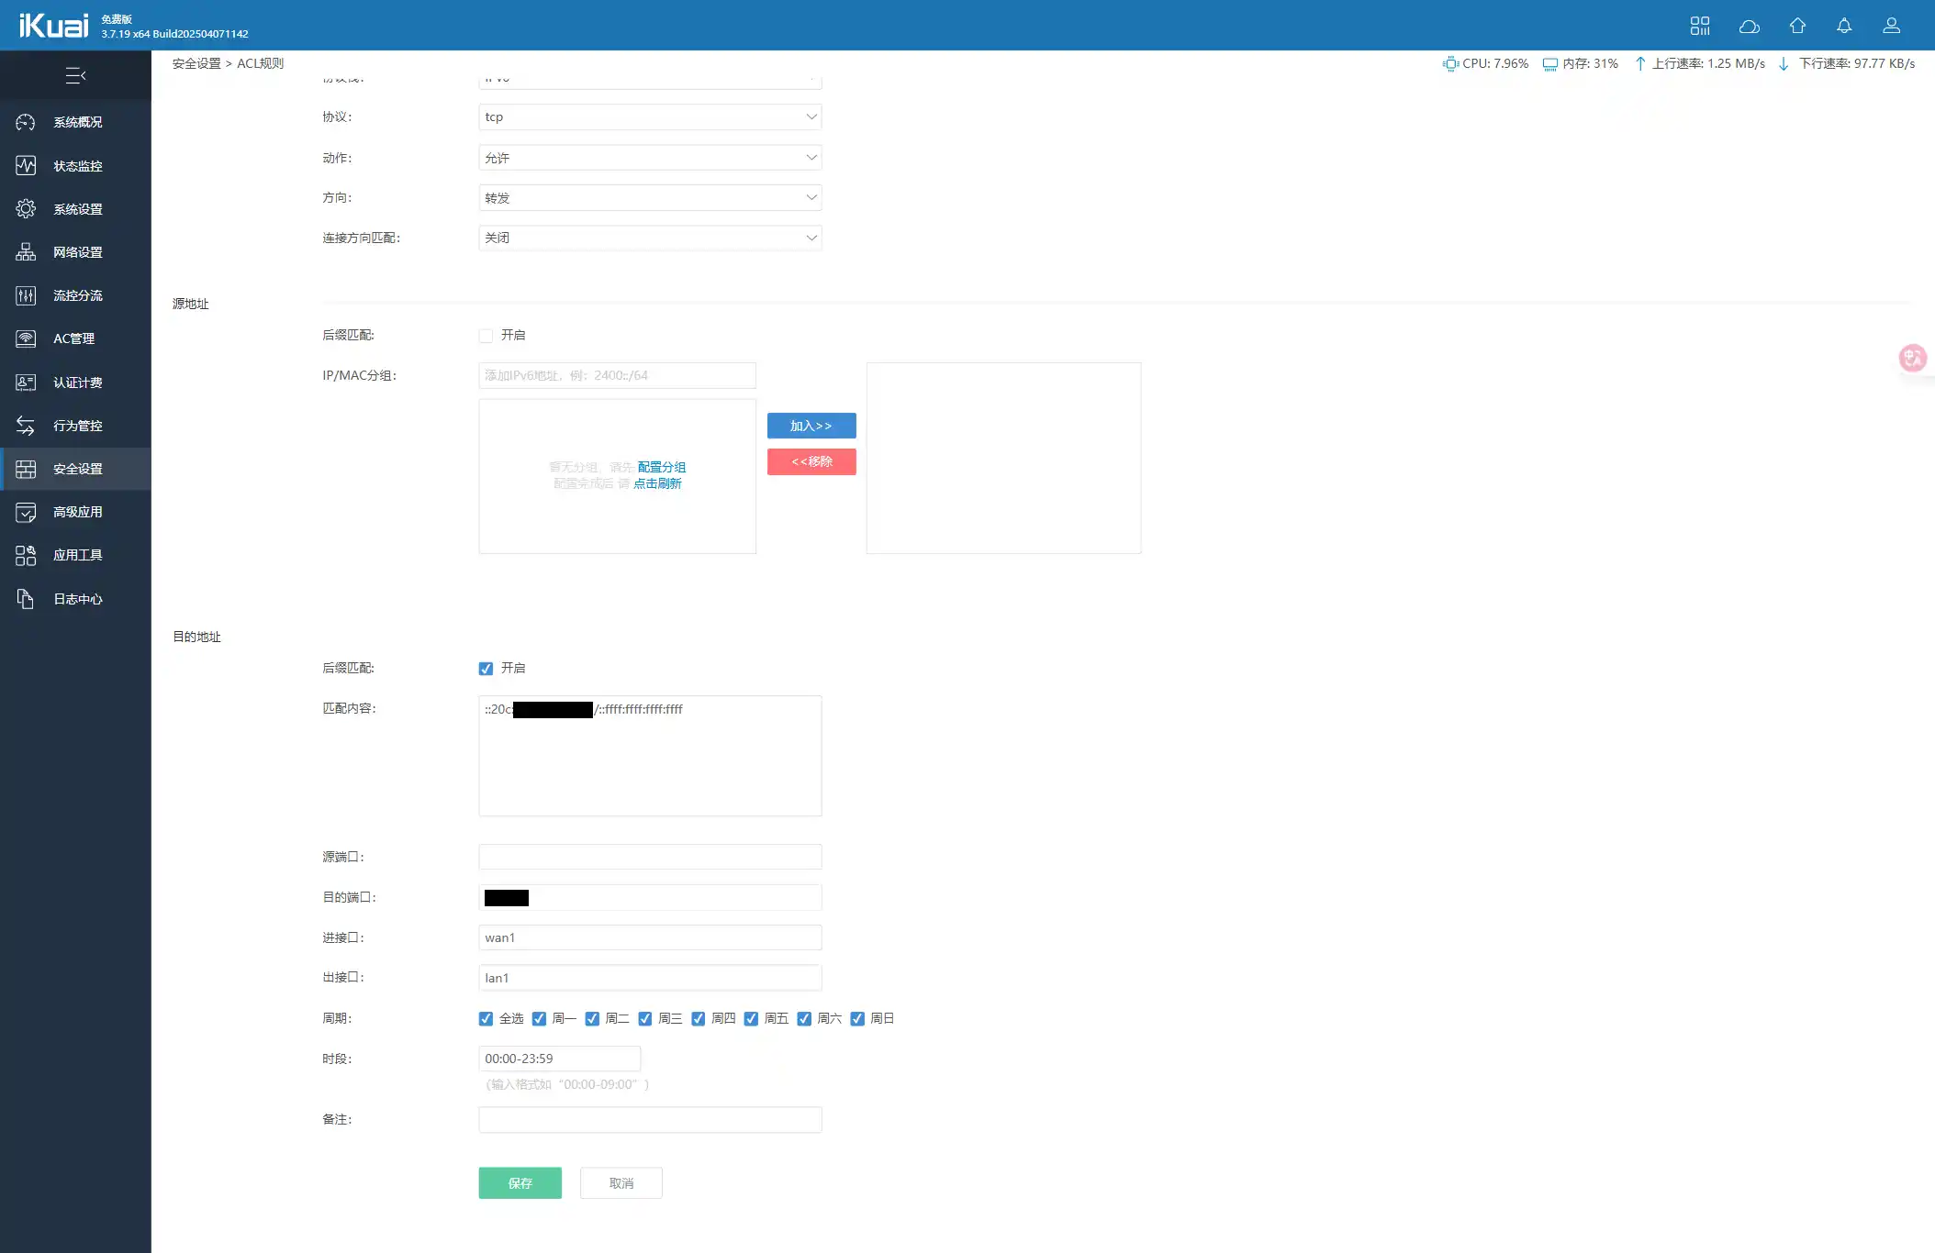The image size is (1935, 1253).
Task: Go to 日志中心 sidebar menu
Action: click(x=77, y=599)
